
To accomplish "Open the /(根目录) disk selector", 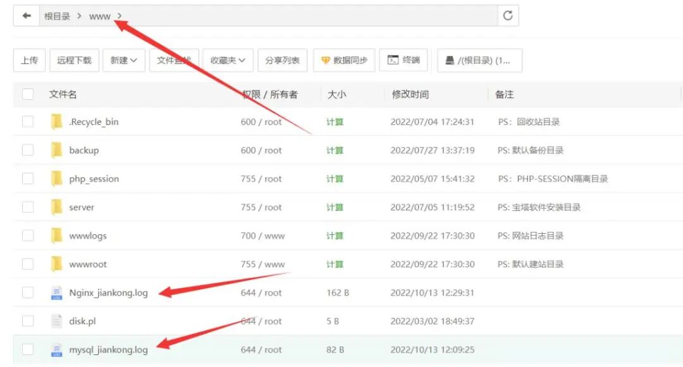I will [x=479, y=61].
